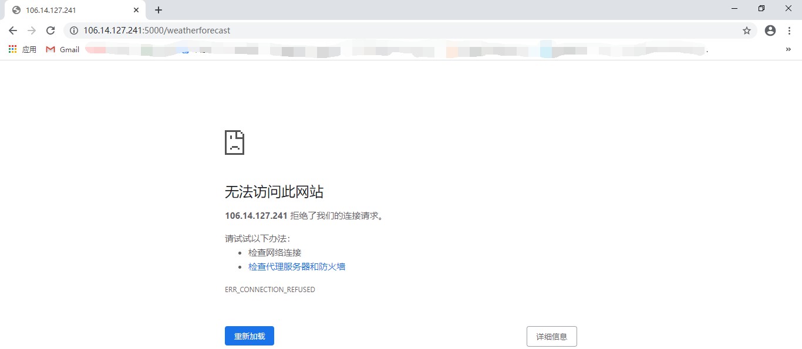View site information icon in the address bar

(74, 31)
